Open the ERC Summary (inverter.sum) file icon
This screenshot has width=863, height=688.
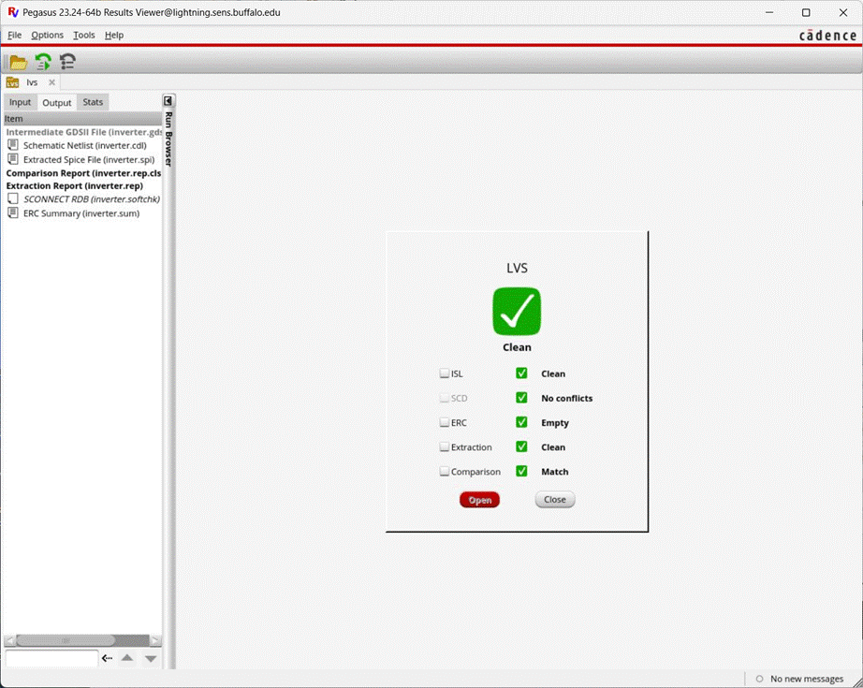[14, 213]
